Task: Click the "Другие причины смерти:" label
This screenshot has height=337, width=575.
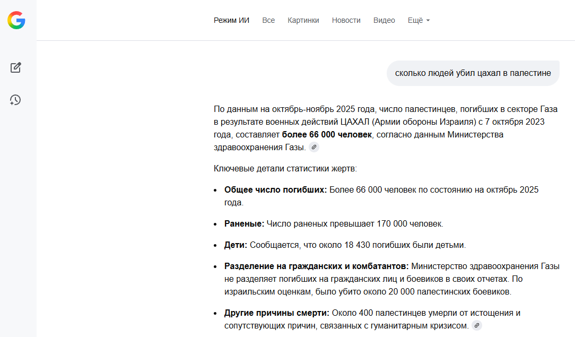Action: tap(277, 313)
